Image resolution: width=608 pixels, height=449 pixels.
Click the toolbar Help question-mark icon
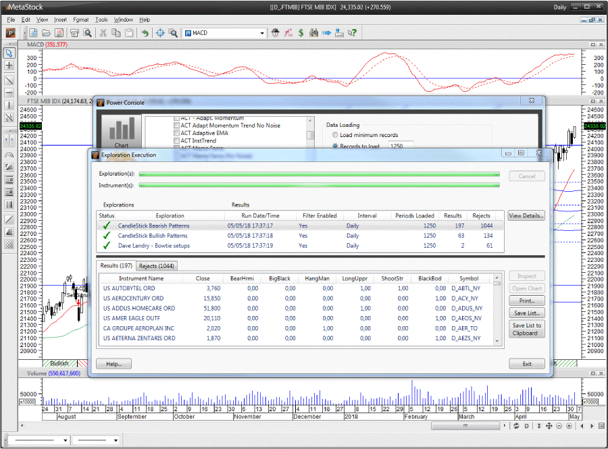click(x=352, y=33)
